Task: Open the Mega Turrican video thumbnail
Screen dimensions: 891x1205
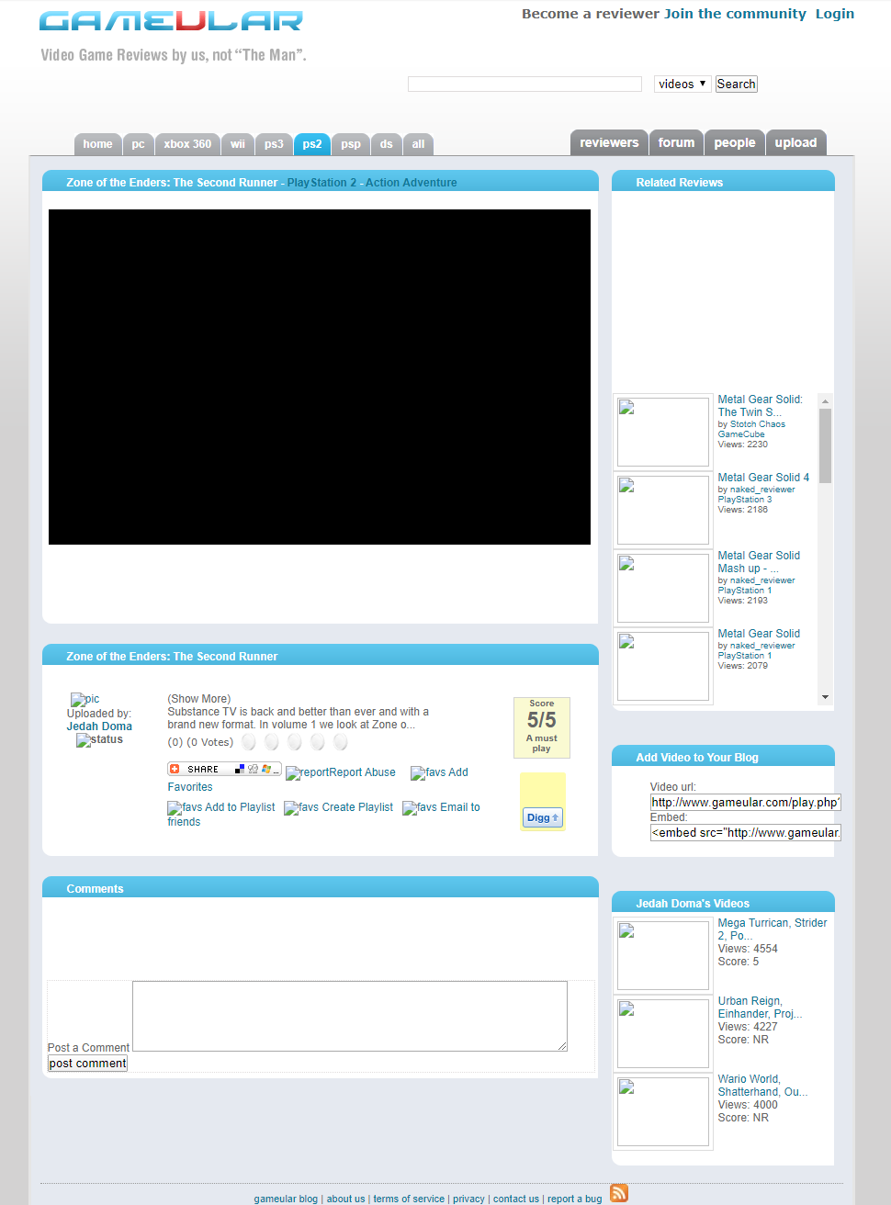Action: pyautogui.click(x=662, y=955)
